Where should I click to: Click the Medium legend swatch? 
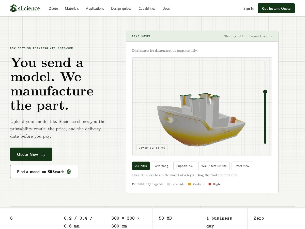pos(189,184)
